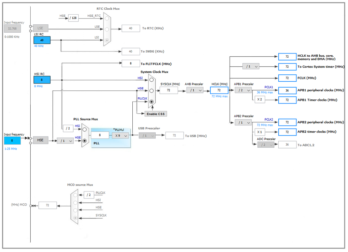Click the MCO PLLCLK /2 divider box
Screen dimensions: 348x252
pyautogui.click(x=89, y=195)
